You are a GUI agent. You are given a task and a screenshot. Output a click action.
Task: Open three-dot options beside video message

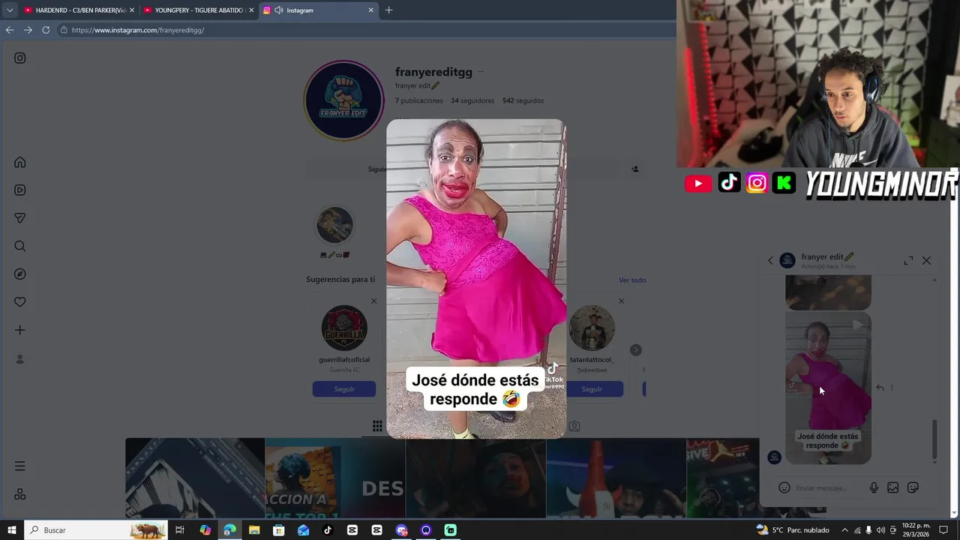892,388
